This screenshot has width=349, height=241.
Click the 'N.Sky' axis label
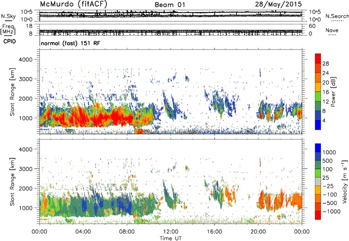click(x=8, y=16)
